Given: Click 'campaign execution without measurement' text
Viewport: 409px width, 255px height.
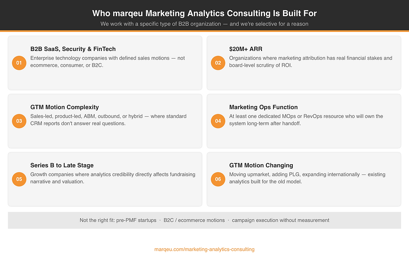Looking at the screenshot, I should pyautogui.click(x=281, y=221).
